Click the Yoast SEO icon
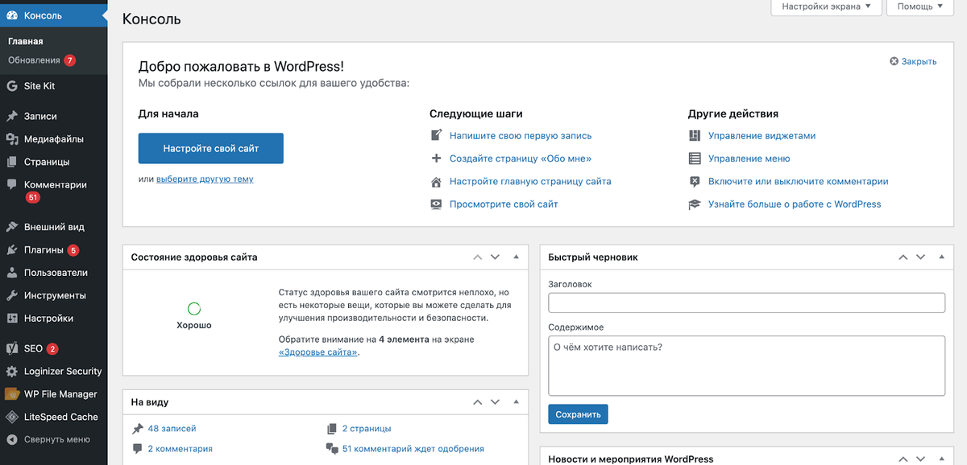The height and width of the screenshot is (465, 967). click(12, 348)
